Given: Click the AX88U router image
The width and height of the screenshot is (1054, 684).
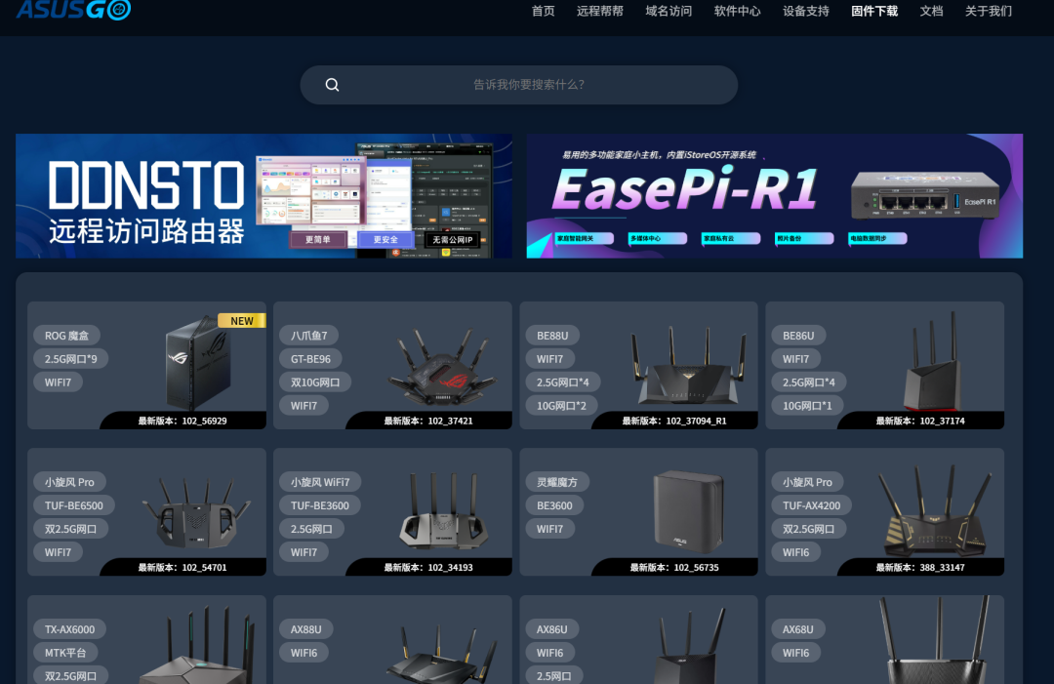Looking at the screenshot, I should coord(443,654).
